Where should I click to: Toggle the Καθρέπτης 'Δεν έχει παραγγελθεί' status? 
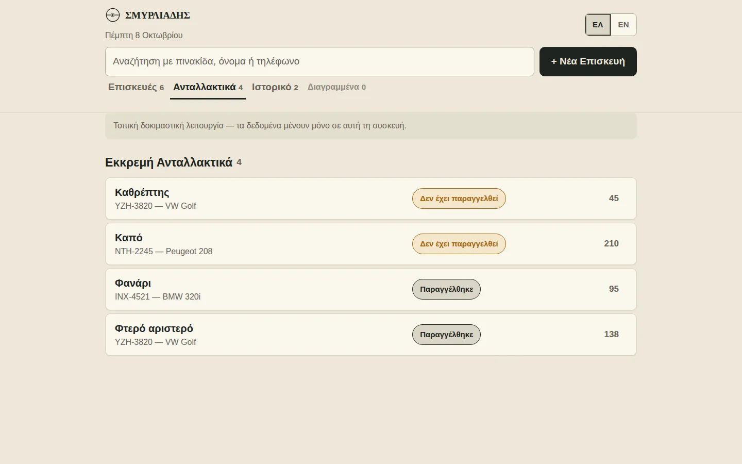pyautogui.click(x=459, y=198)
